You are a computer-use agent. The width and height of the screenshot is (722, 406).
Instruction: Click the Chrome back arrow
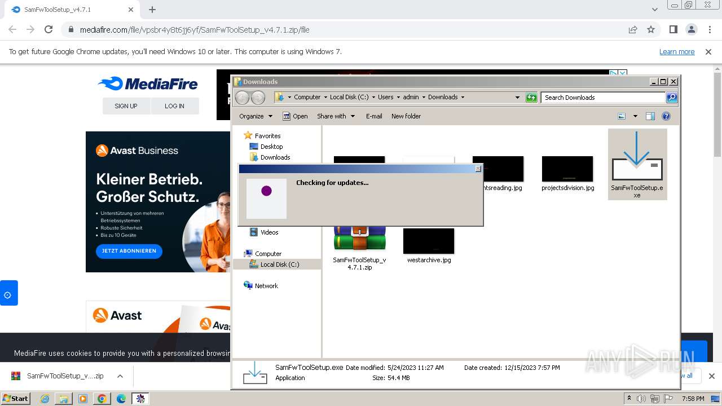(12, 29)
